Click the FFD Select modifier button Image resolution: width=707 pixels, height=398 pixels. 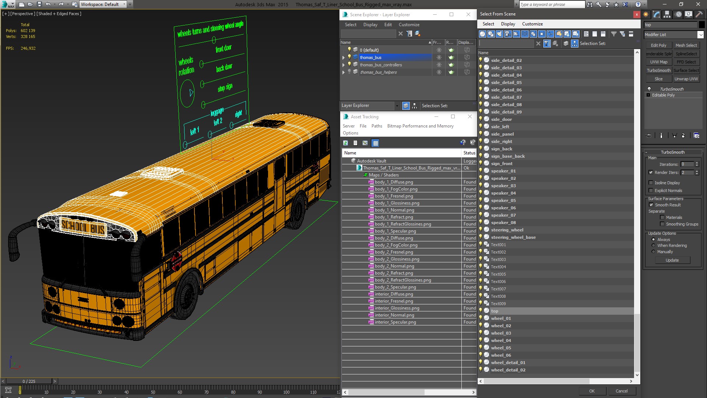(686, 62)
